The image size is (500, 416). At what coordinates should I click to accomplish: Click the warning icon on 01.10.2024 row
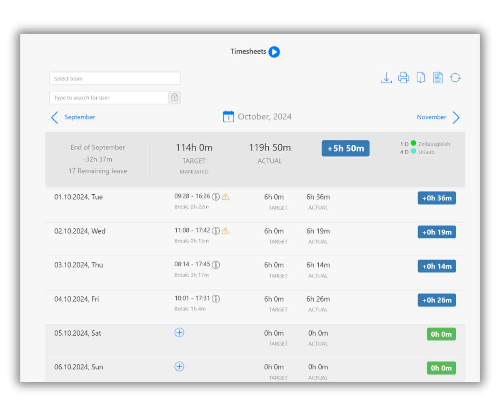225,196
